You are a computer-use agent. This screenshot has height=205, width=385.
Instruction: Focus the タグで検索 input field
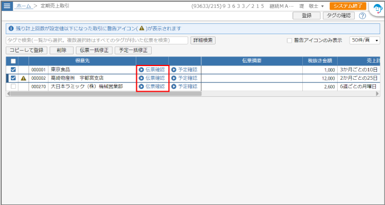[97, 40]
